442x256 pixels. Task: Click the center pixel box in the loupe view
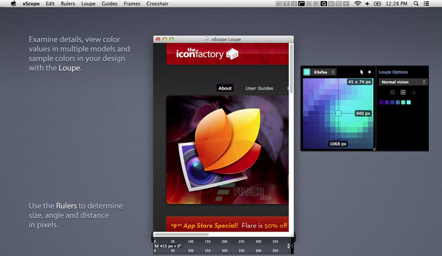pos(338,113)
